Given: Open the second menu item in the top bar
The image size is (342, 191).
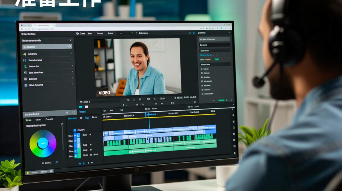Looking at the screenshot, I should tap(90, 33).
